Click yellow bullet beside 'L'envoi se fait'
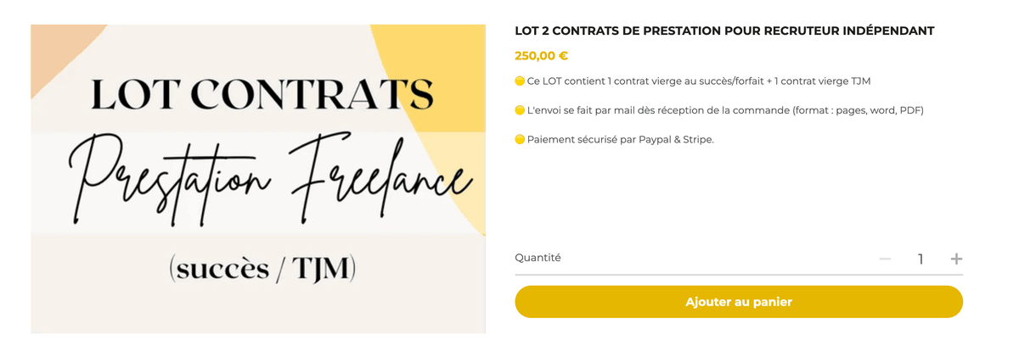Image resolution: width=1019 pixels, height=346 pixels. [x=520, y=110]
